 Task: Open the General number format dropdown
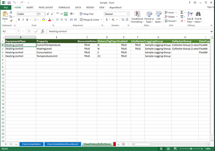(x=128, y=14)
